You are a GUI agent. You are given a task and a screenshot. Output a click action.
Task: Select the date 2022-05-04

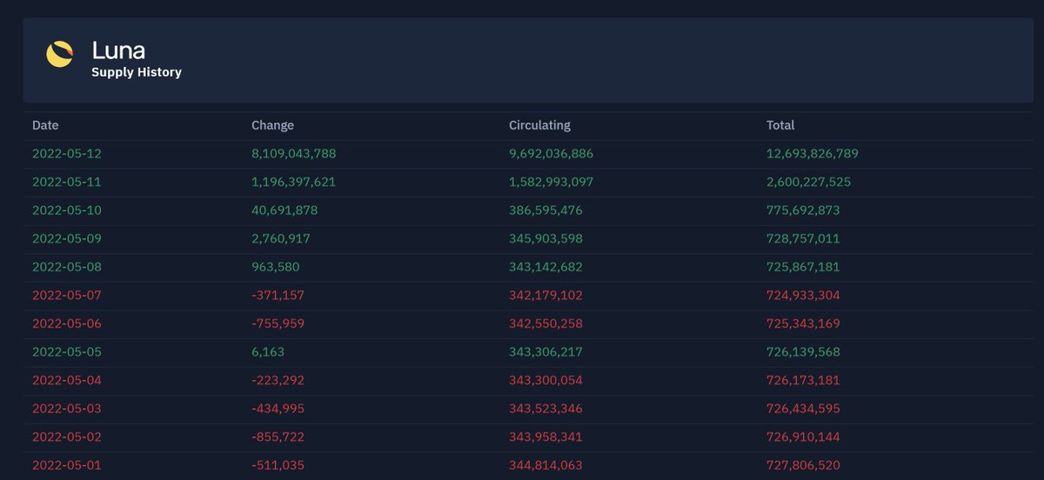coord(67,380)
